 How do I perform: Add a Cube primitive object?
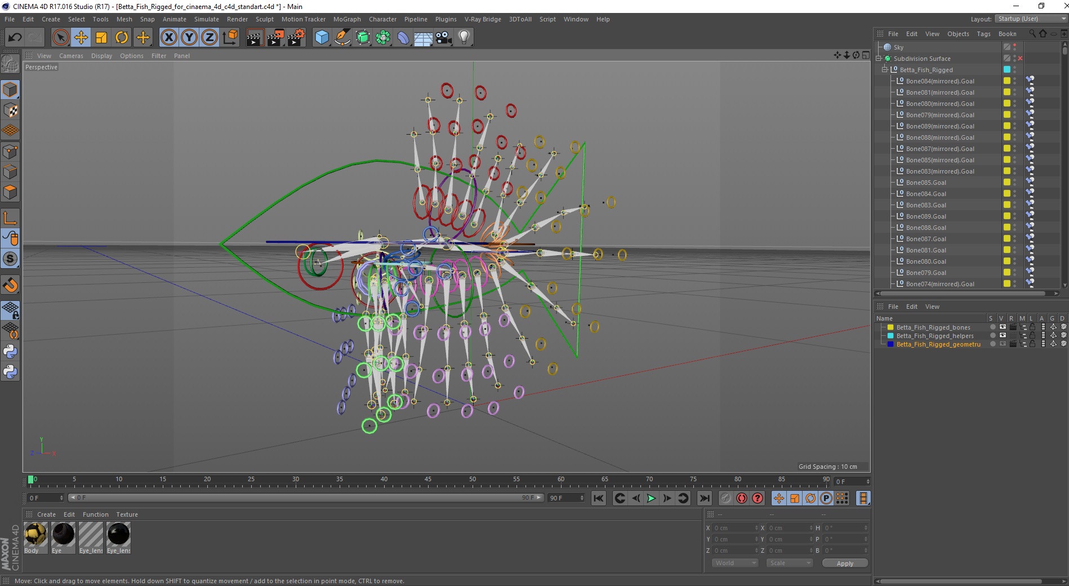click(x=322, y=38)
